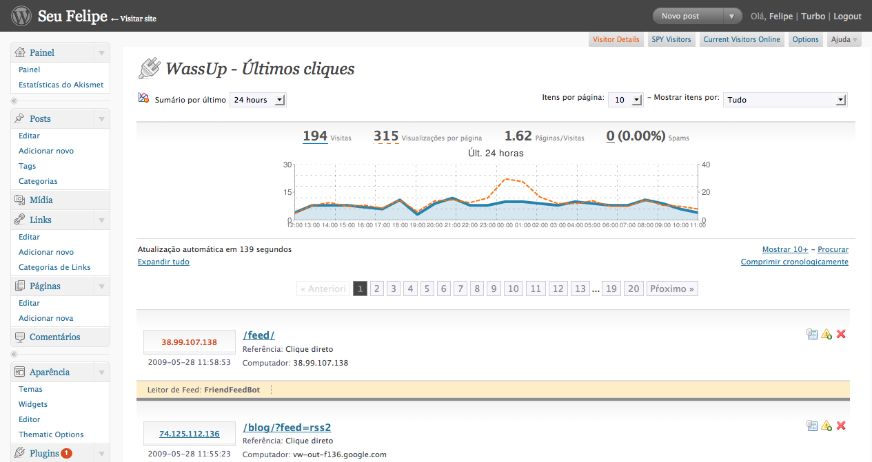
Task: Click the Comentários speech bubble icon
Action: pyautogui.click(x=19, y=337)
